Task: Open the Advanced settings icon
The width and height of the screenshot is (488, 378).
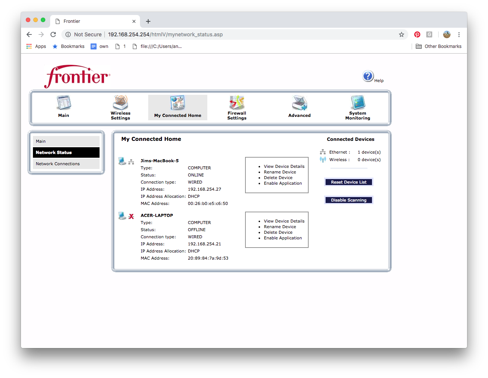Action: pos(299,103)
